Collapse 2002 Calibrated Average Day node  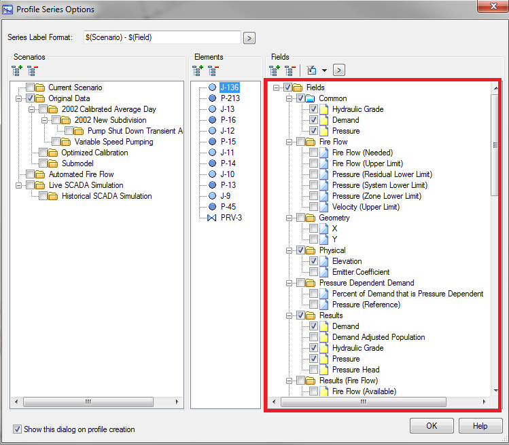coord(31,109)
